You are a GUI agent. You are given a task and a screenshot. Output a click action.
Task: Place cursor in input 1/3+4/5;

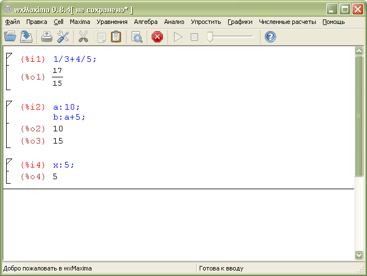point(75,59)
